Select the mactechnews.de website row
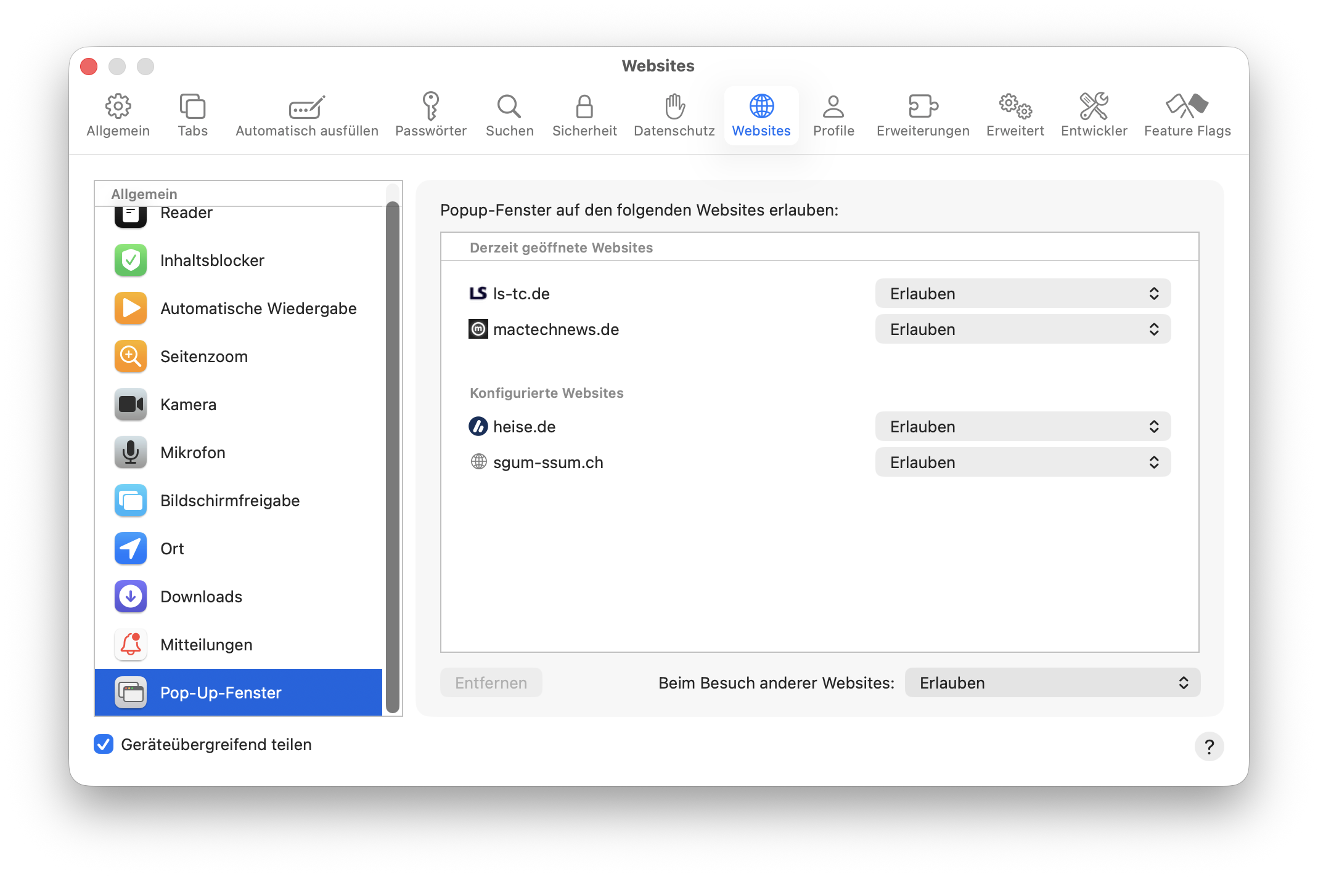This screenshot has width=1318, height=877. click(x=555, y=329)
